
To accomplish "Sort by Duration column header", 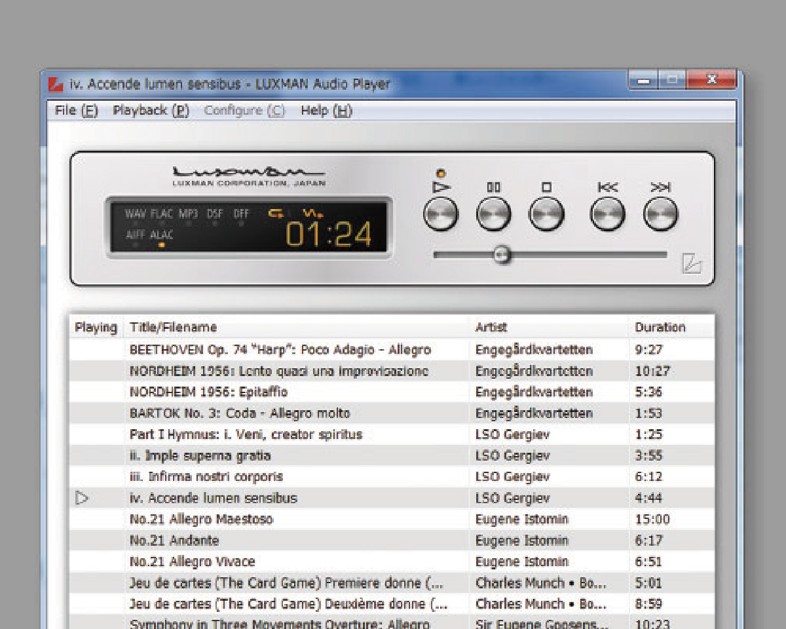I will pyautogui.click(x=660, y=327).
